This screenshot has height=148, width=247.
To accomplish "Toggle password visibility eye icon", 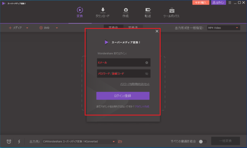I will (x=147, y=74).
